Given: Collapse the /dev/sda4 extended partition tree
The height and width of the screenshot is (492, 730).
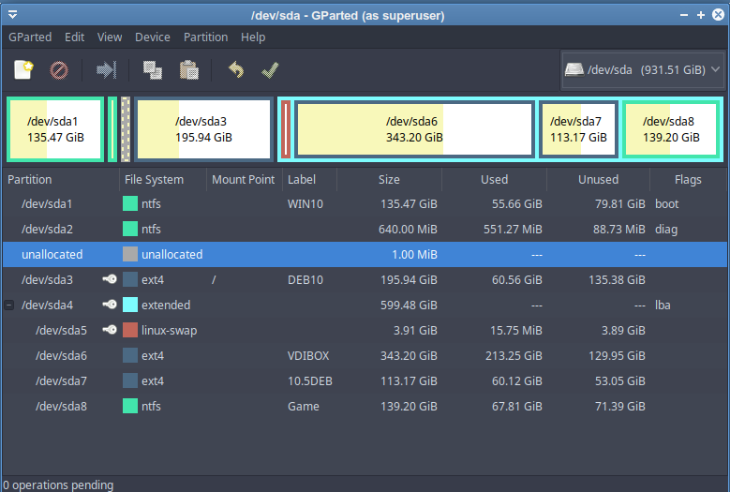Looking at the screenshot, I should tap(8, 306).
